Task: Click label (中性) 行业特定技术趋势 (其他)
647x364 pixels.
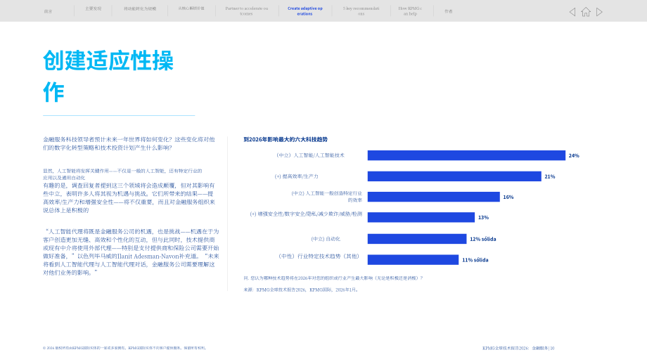Action: [x=319, y=256]
